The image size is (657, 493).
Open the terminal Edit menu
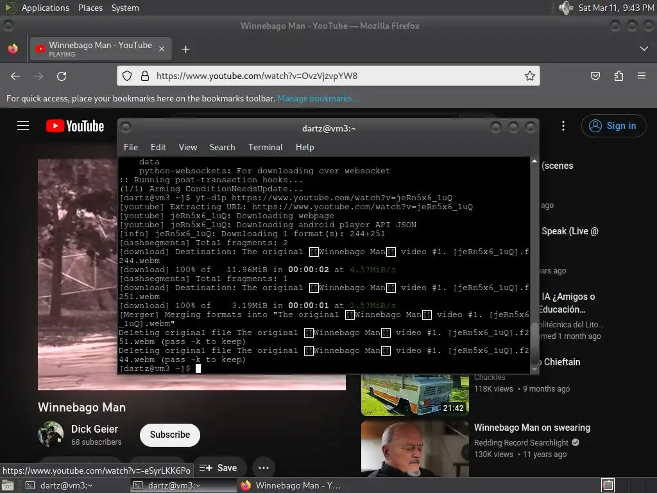coord(158,147)
